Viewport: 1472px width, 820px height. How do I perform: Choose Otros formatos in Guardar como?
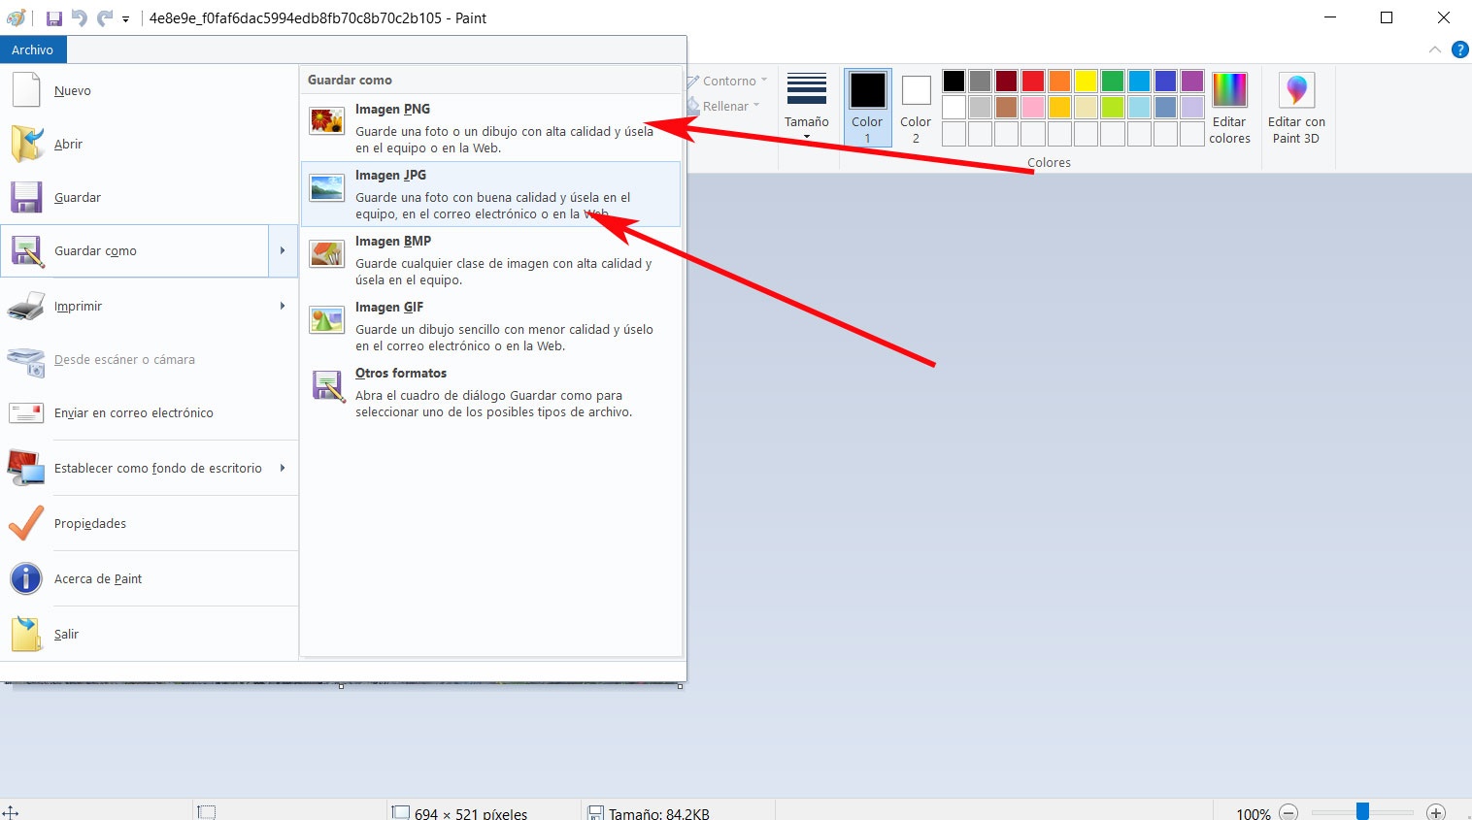[x=490, y=392]
